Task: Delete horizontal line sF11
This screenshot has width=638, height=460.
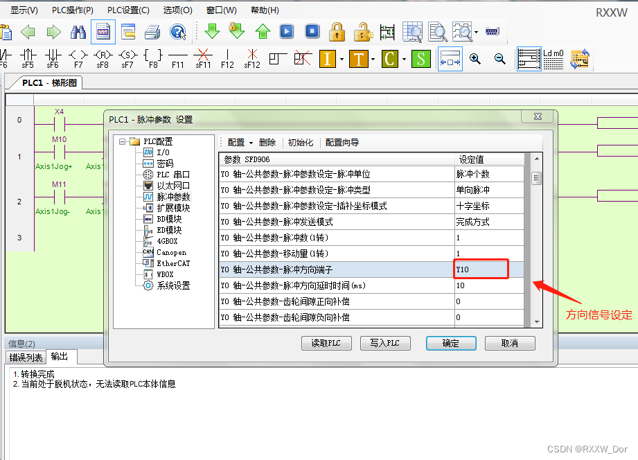Action: pyautogui.click(x=203, y=58)
